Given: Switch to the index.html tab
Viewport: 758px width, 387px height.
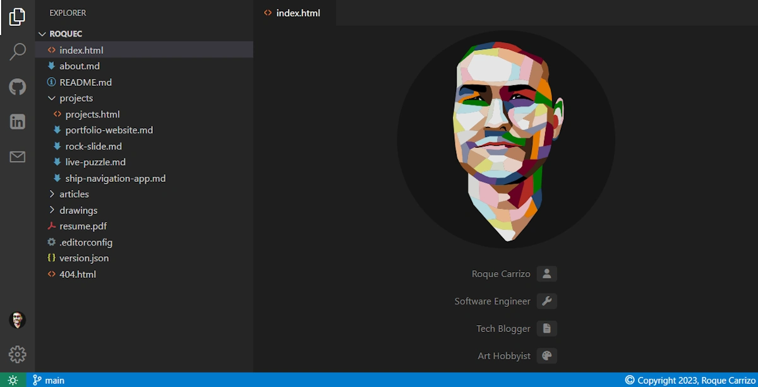Looking at the screenshot, I should [x=297, y=13].
